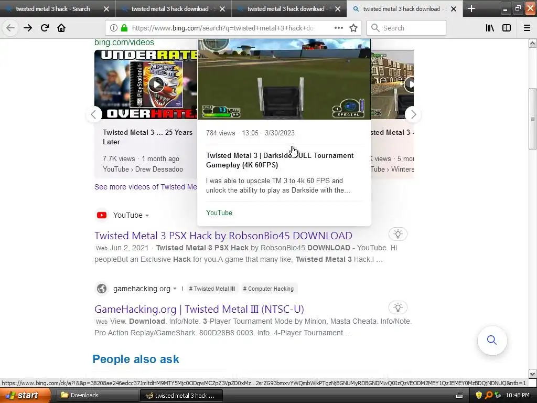
Task: Bookmark this page with the star
Action: [x=353, y=28]
